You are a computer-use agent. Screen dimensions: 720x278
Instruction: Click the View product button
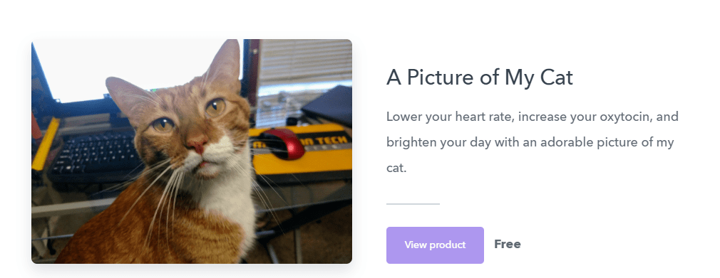pyautogui.click(x=435, y=245)
